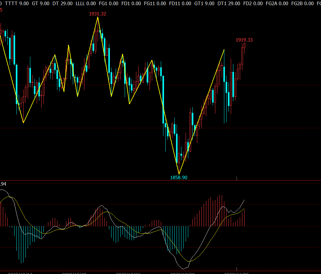
Task: Click the zigzag peak below 1931.32
Action: [98, 17]
